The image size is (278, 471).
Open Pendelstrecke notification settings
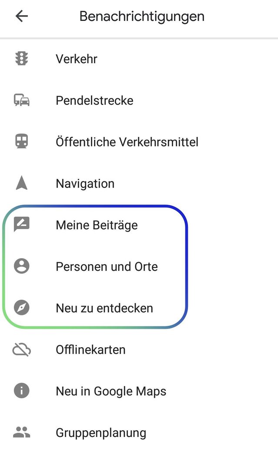(x=139, y=100)
